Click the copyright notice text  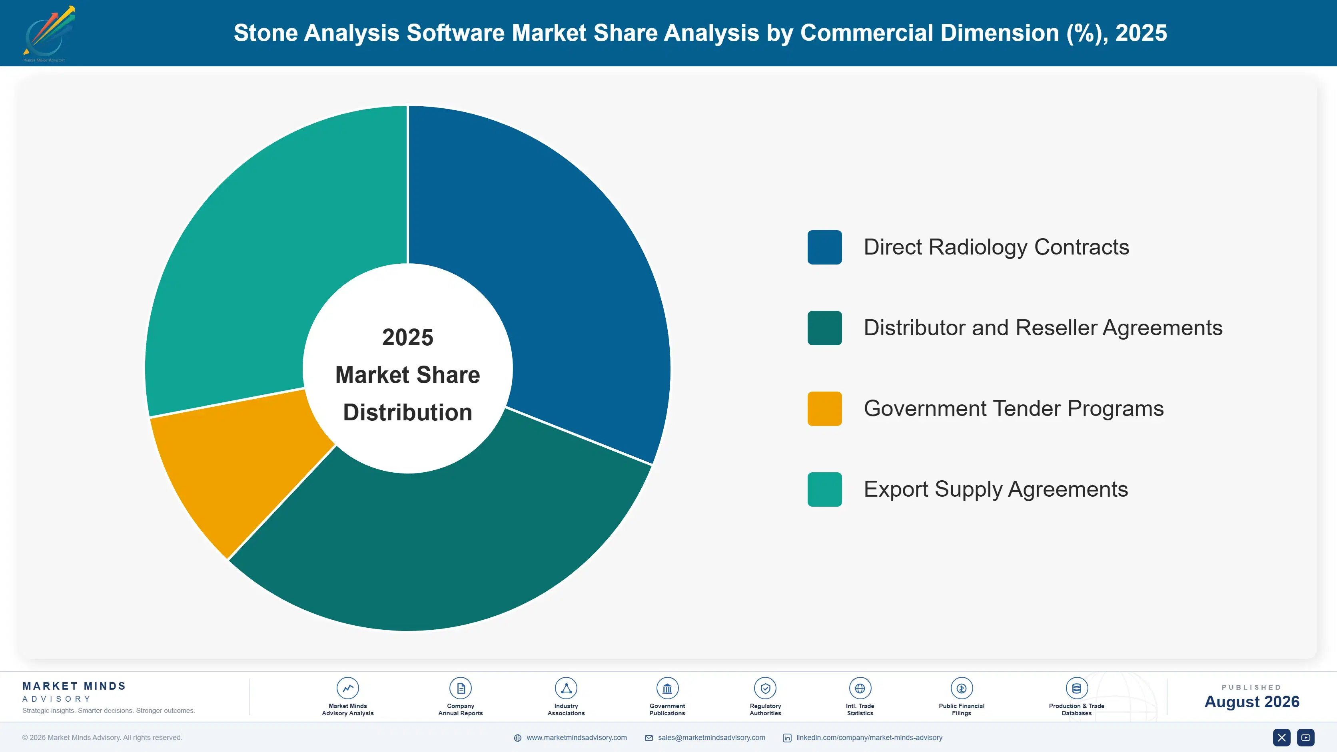point(102,738)
